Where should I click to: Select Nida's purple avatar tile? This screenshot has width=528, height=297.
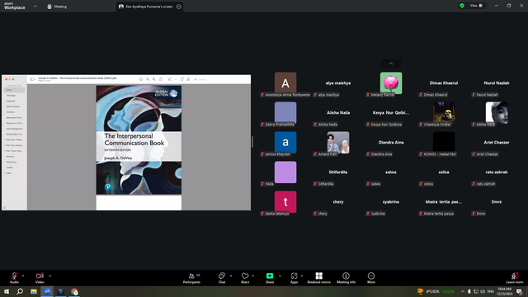point(285,172)
